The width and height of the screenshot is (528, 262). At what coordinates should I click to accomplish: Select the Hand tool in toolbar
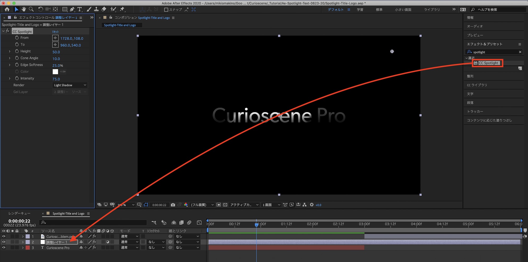coord(24,9)
